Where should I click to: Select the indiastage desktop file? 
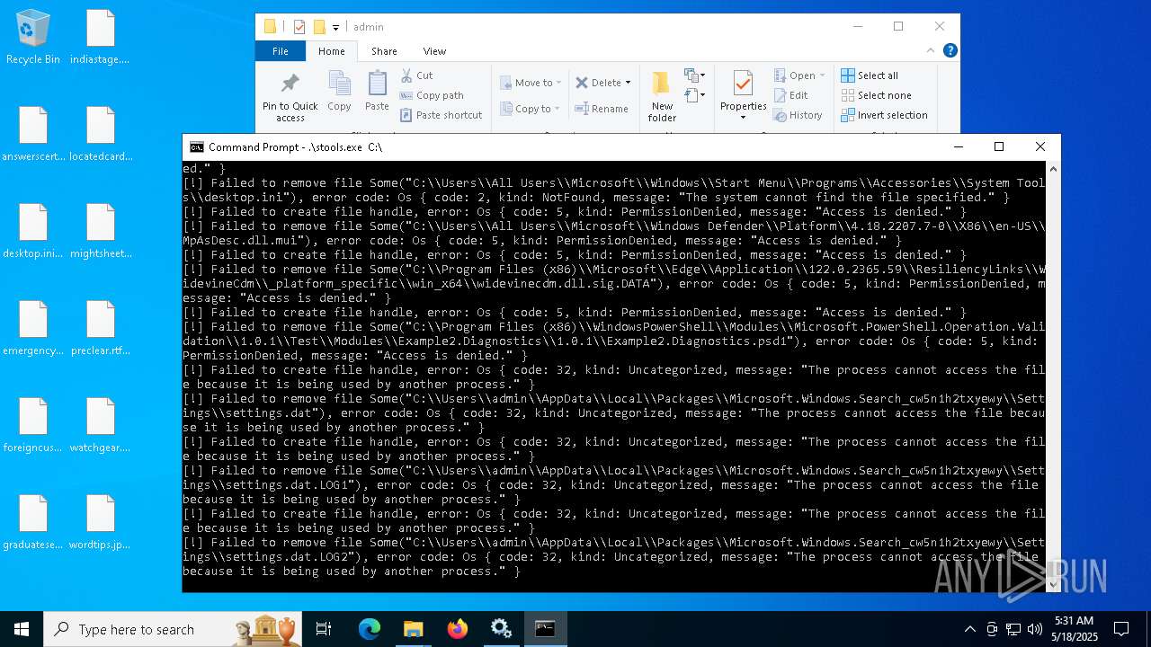(x=100, y=38)
